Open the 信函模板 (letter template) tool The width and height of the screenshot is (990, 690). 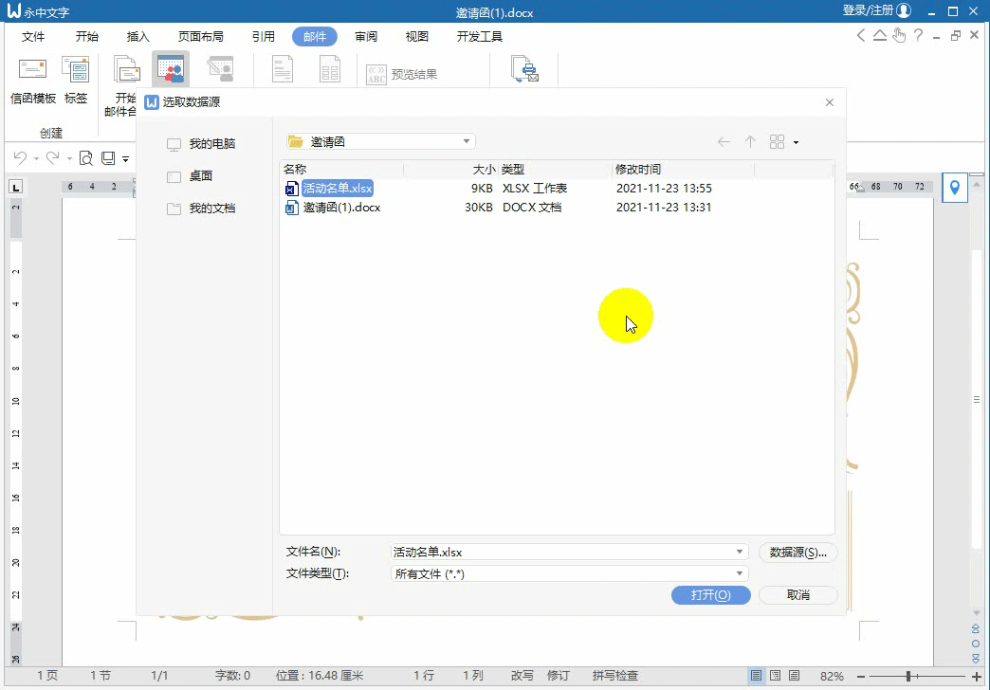coord(33,68)
